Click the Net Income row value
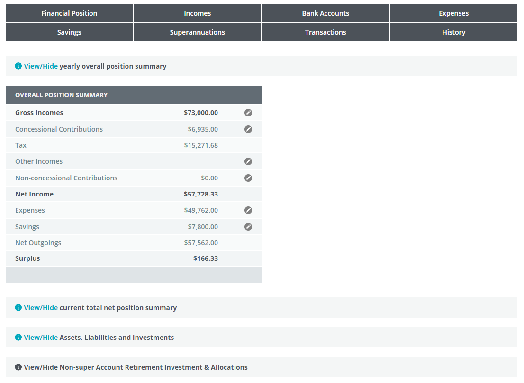 [201, 194]
